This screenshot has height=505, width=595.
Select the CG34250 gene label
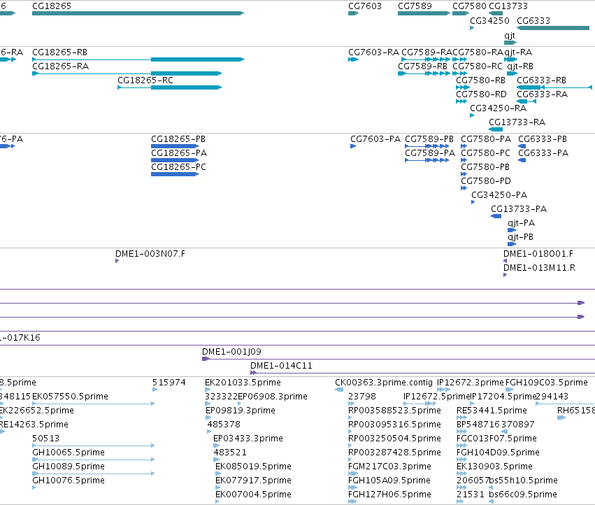pyautogui.click(x=489, y=20)
